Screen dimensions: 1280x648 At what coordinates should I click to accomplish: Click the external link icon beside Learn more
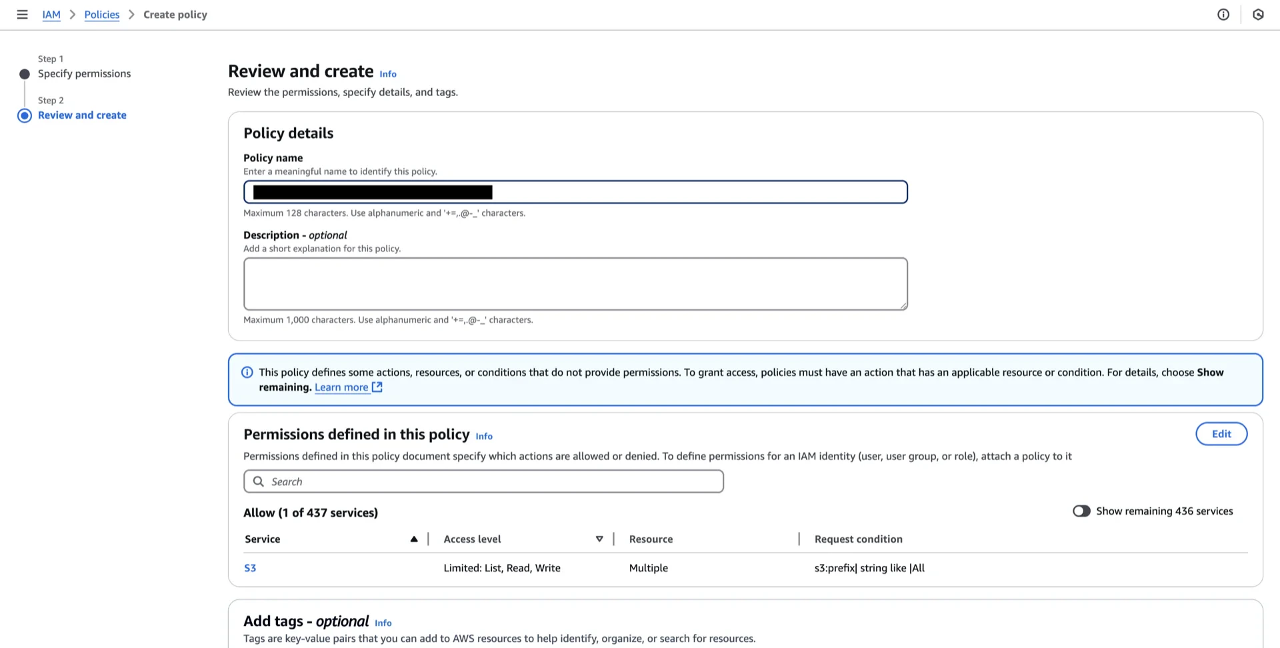coord(377,387)
